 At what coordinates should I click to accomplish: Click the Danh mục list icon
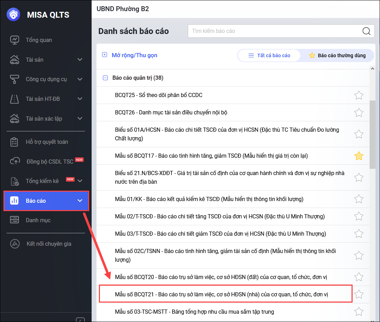(15, 220)
